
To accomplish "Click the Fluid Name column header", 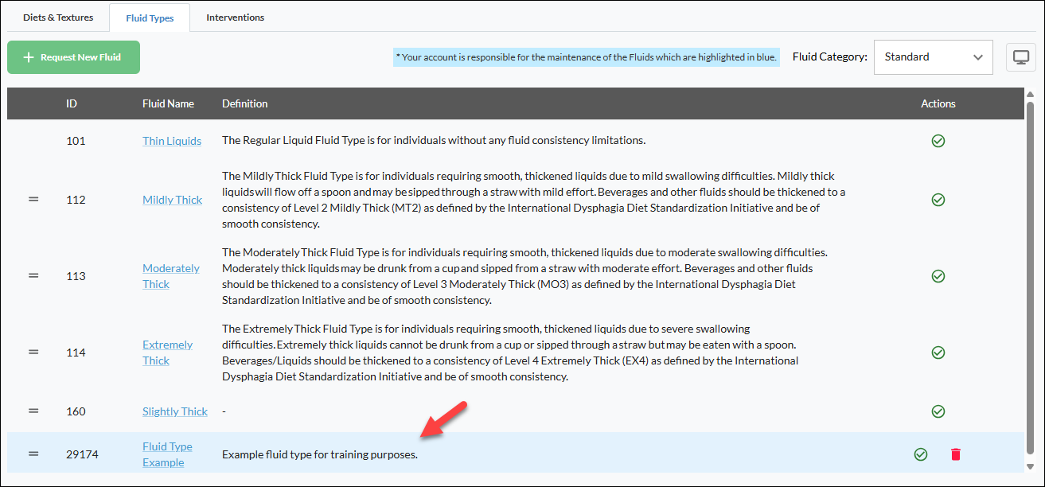I will point(168,103).
